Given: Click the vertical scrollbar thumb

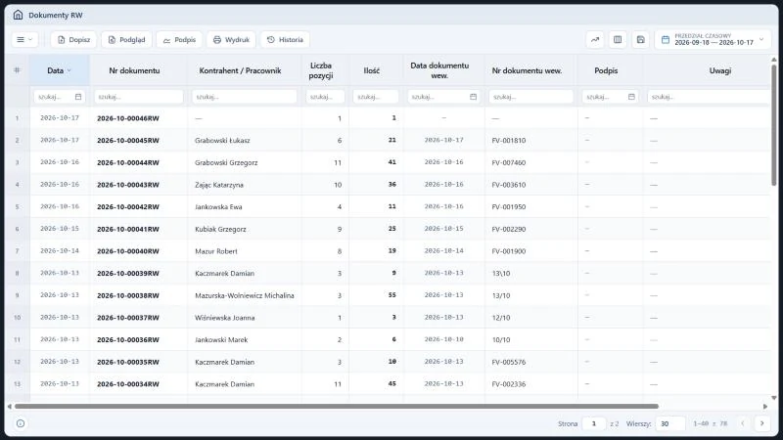Looking at the screenshot, I should click(x=774, y=125).
